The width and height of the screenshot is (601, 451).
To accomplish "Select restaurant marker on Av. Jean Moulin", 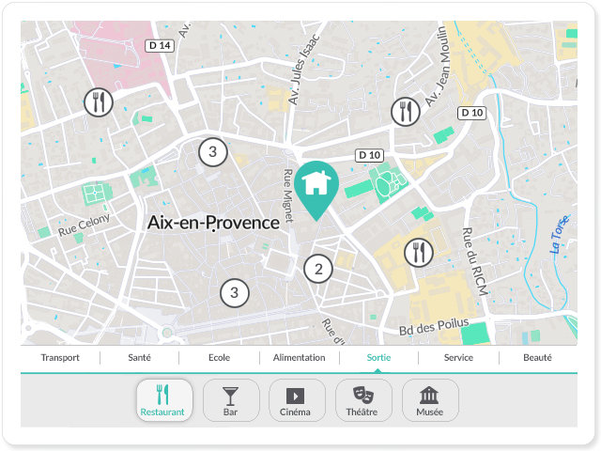I will pyautogui.click(x=406, y=112).
